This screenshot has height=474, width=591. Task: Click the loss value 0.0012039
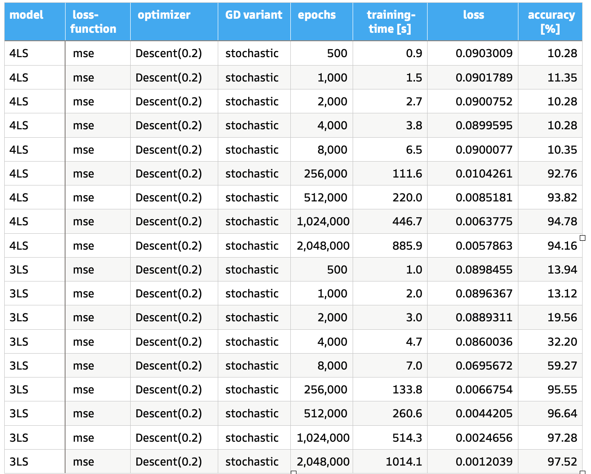pos(484,462)
